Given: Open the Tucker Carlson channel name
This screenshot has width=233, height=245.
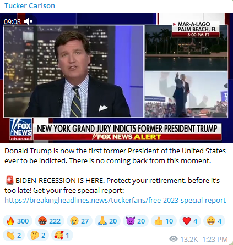Looking at the screenshot, I should (x=30, y=6).
